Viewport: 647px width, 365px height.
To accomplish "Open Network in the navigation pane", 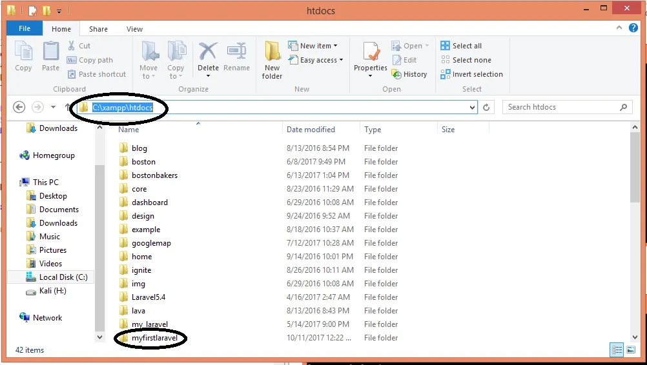I will [47, 318].
